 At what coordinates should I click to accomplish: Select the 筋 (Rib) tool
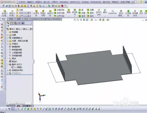(81, 10)
